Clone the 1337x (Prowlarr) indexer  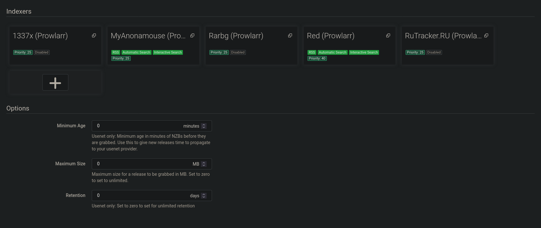point(94,35)
